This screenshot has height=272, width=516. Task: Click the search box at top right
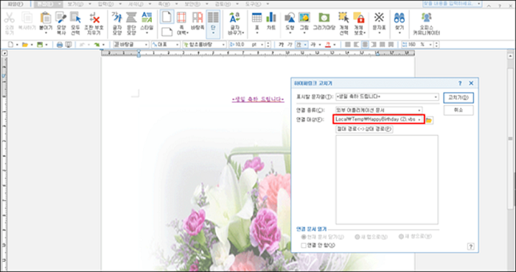click(x=452, y=4)
